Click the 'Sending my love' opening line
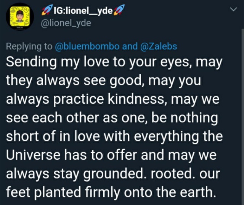The height and width of the screenshot is (205, 244). tap(114, 62)
